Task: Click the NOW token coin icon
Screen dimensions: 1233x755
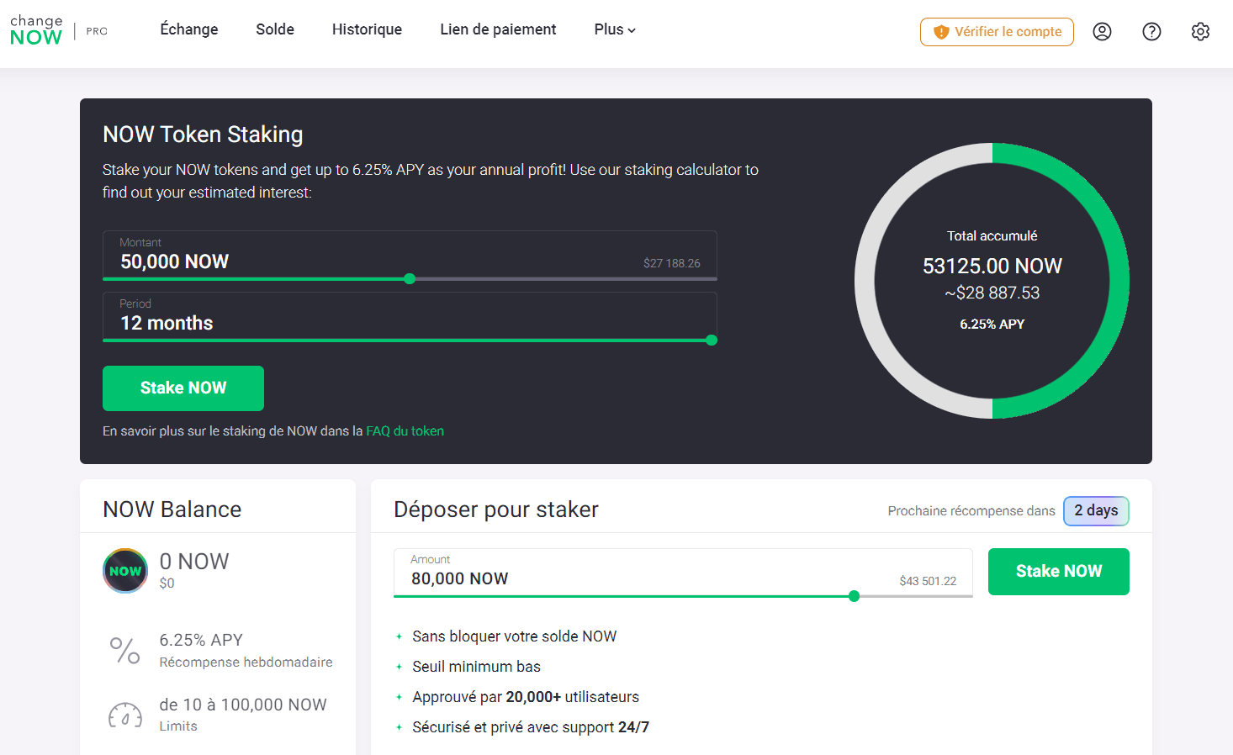Action: (x=124, y=570)
